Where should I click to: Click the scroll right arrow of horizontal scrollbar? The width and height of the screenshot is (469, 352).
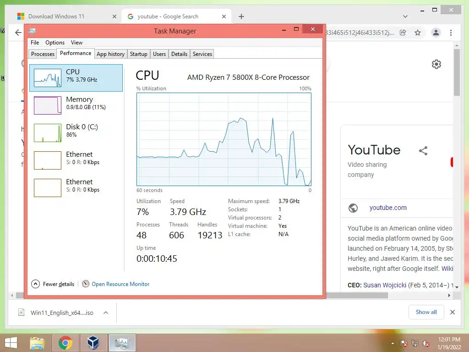(449, 296)
